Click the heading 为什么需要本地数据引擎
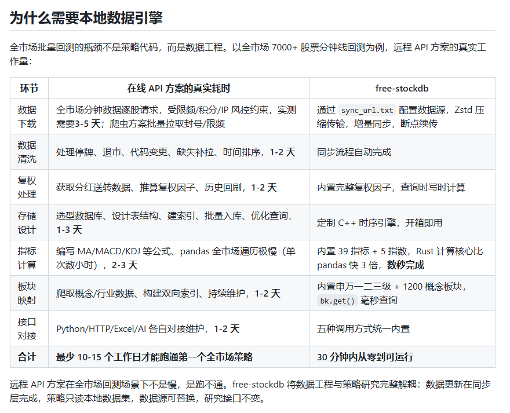 pos(86,17)
